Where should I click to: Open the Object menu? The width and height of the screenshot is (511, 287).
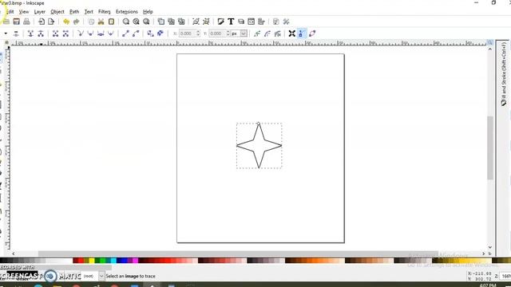[57, 12]
